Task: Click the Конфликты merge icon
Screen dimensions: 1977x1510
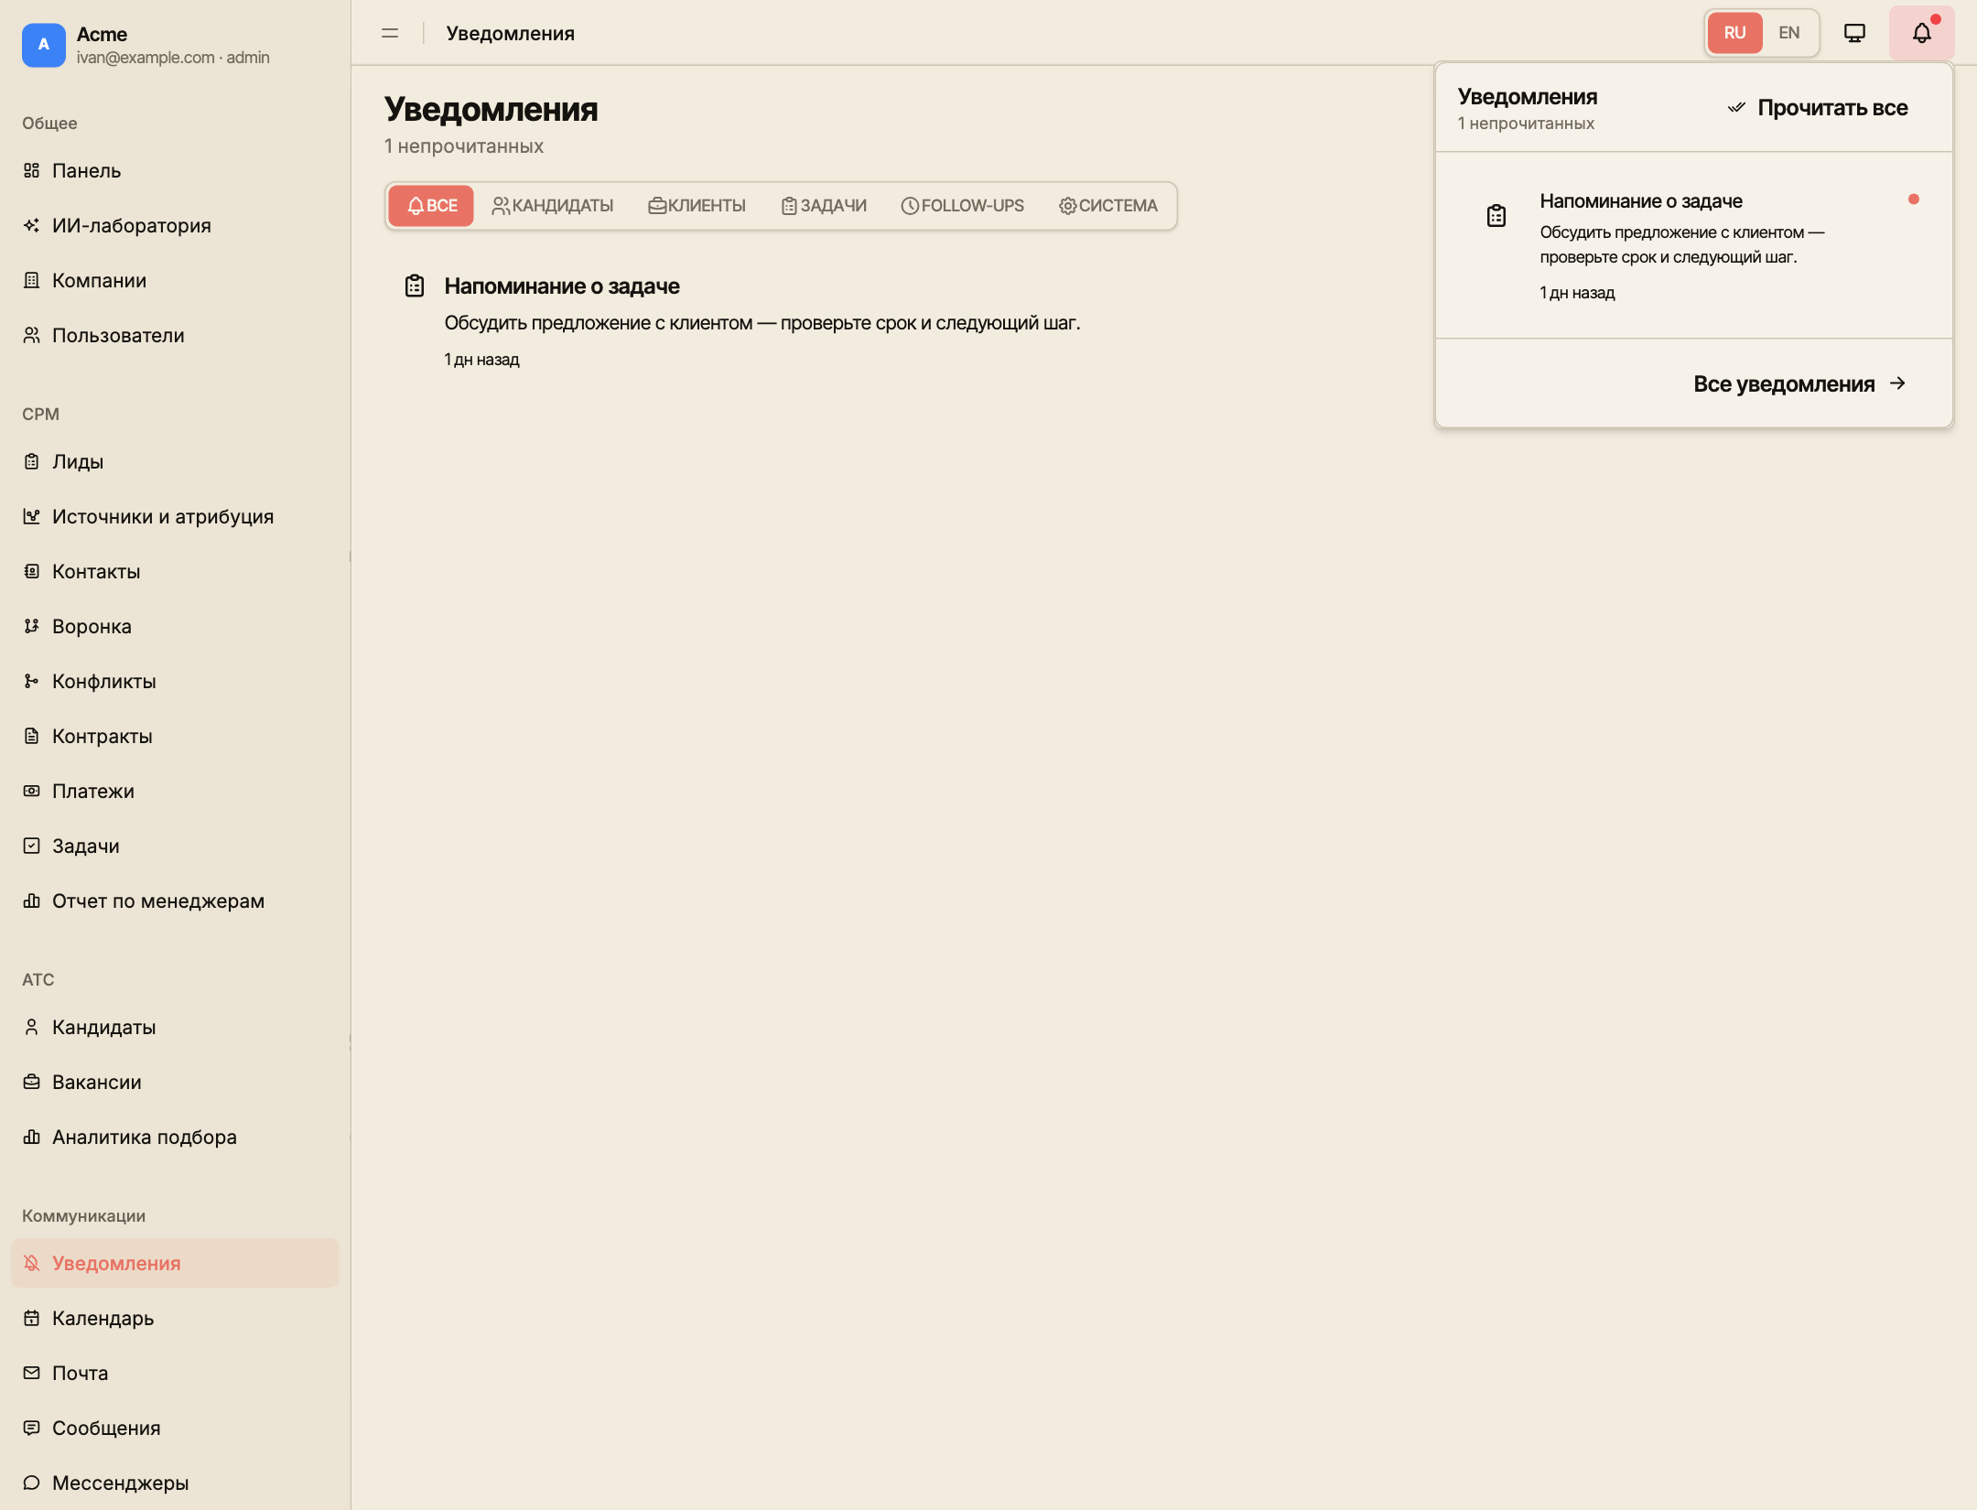Action: point(32,681)
